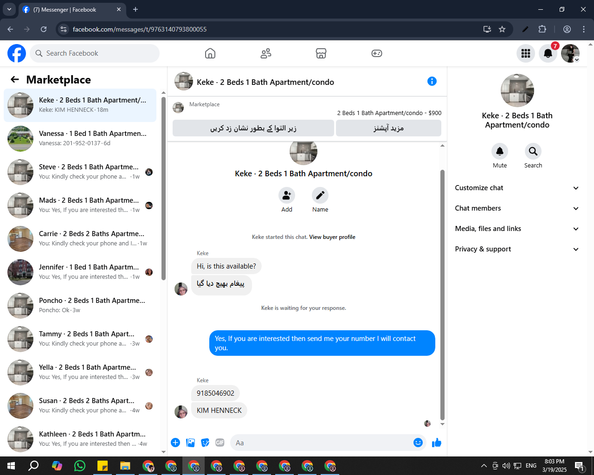
Task: Click the Hi, is this available? message
Action: [226, 266]
